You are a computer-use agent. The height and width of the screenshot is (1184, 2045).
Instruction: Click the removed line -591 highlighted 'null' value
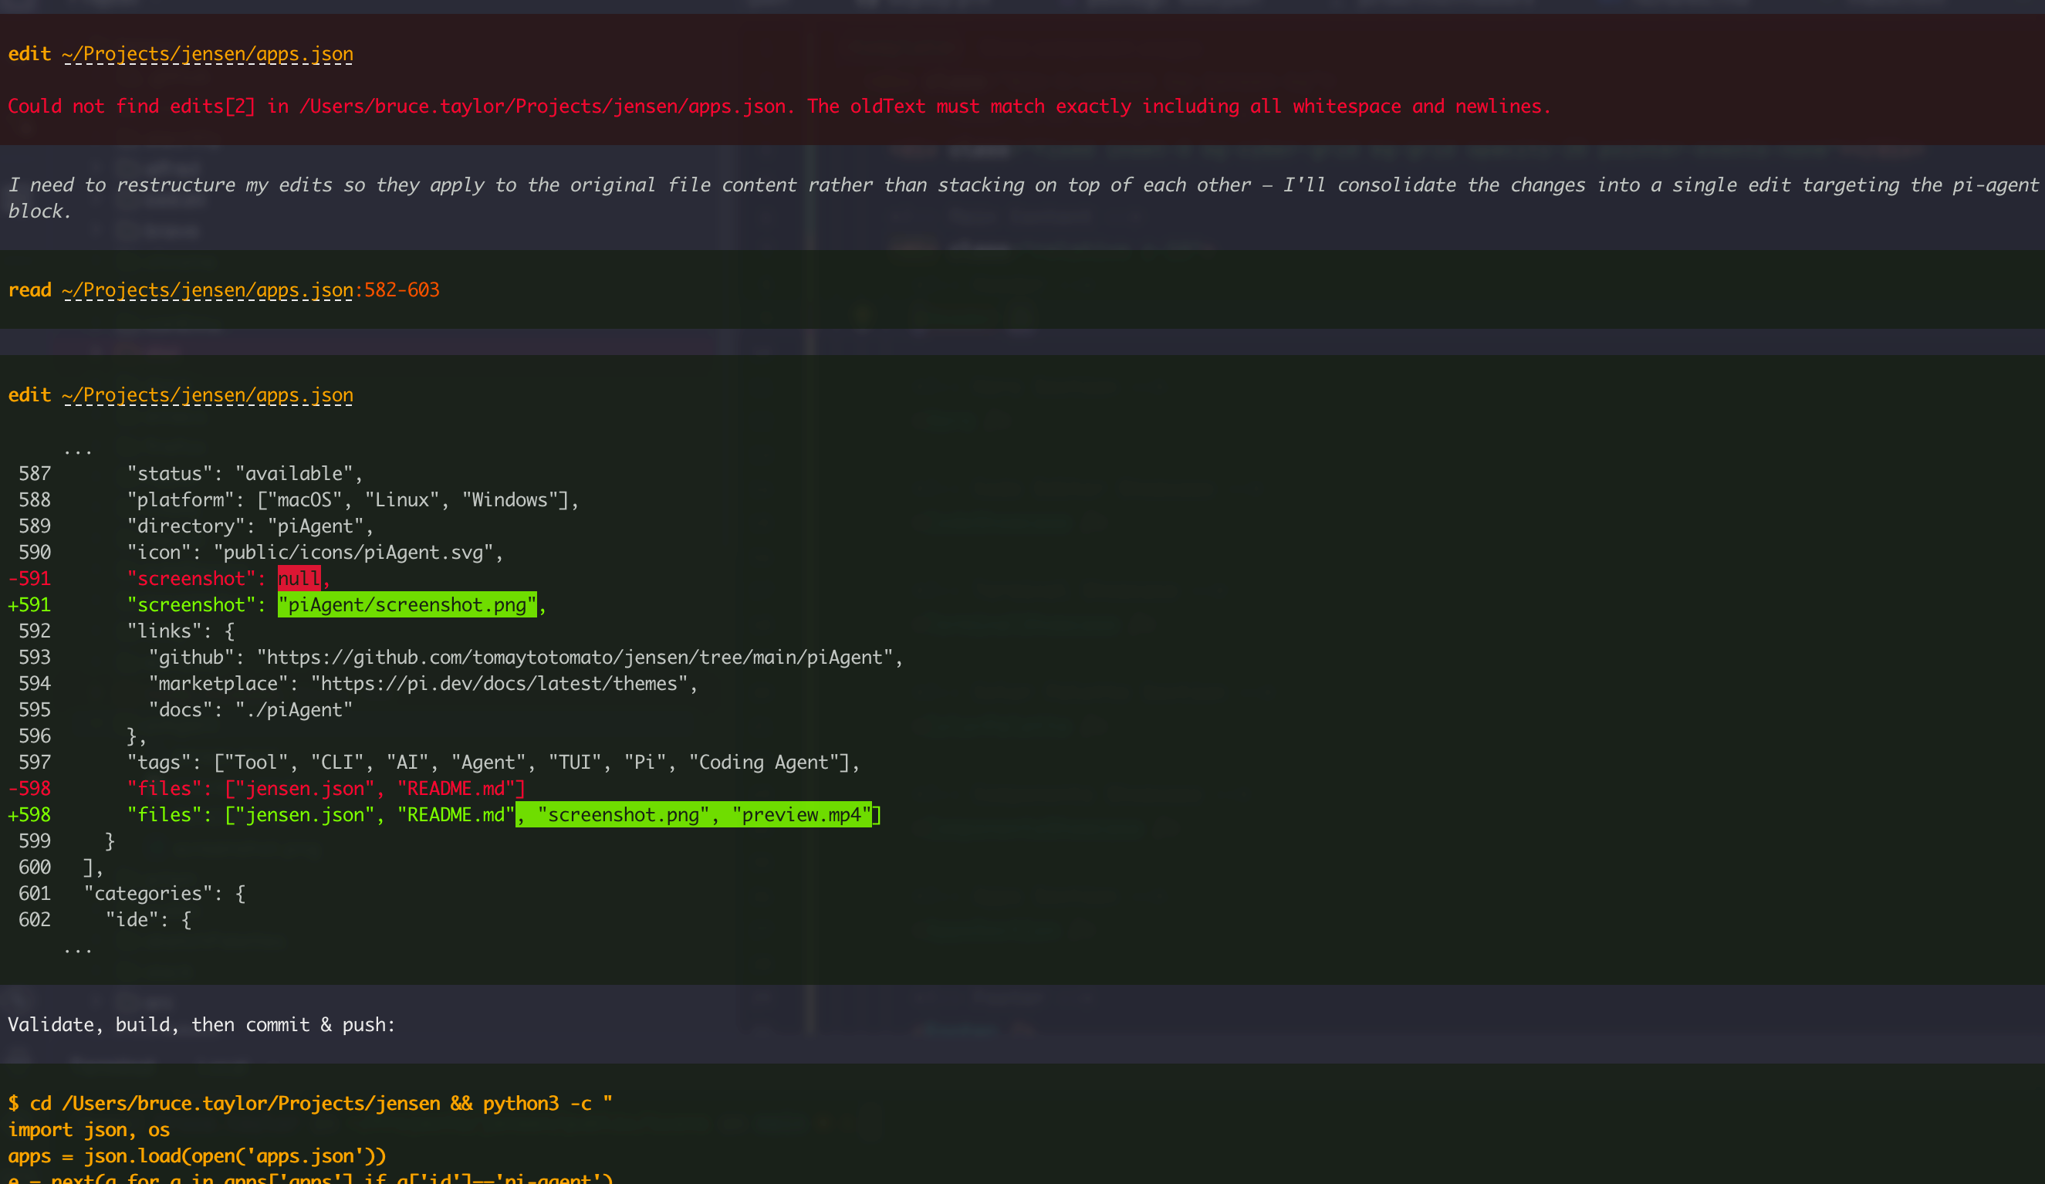[299, 579]
